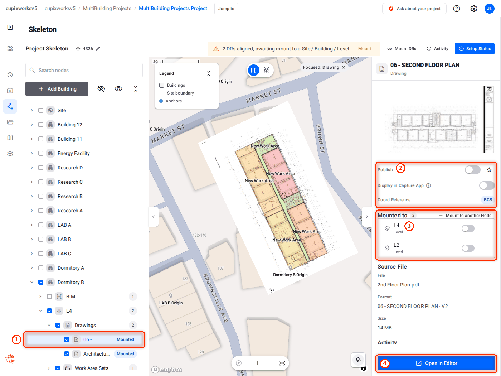Reset map compass orientation

tap(239, 363)
